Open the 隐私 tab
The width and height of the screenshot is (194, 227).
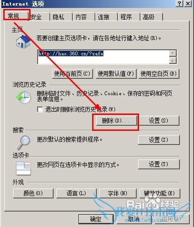(58, 17)
